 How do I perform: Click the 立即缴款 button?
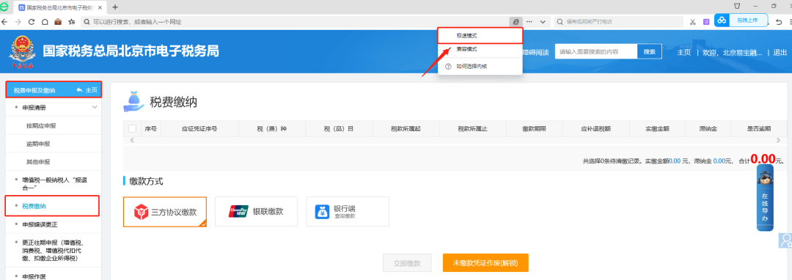point(407,263)
